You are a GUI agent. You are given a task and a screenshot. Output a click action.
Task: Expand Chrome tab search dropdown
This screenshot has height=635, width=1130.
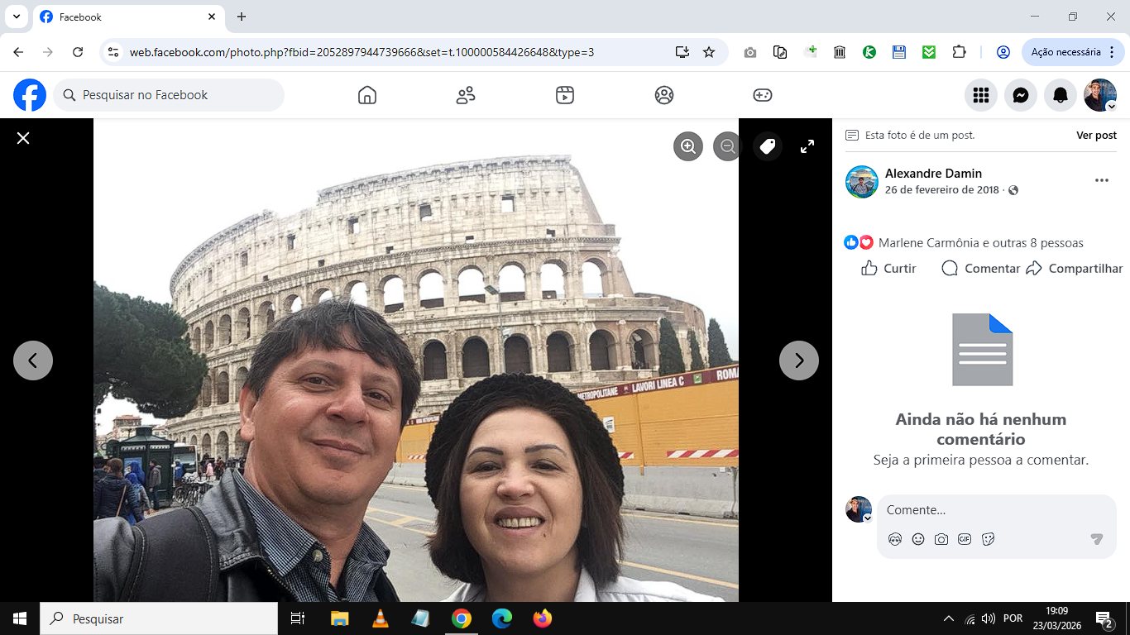(x=16, y=17)
